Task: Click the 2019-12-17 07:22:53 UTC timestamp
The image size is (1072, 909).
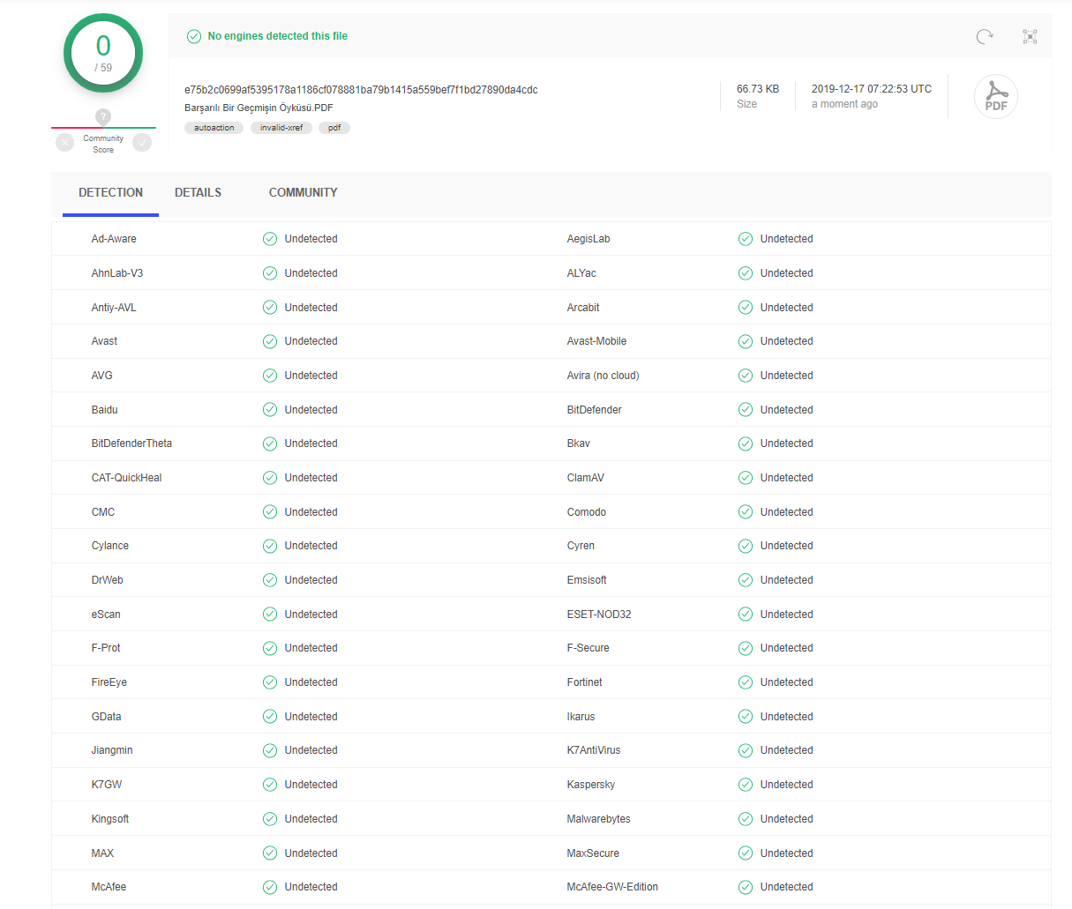Action: (x=872, y=89)
